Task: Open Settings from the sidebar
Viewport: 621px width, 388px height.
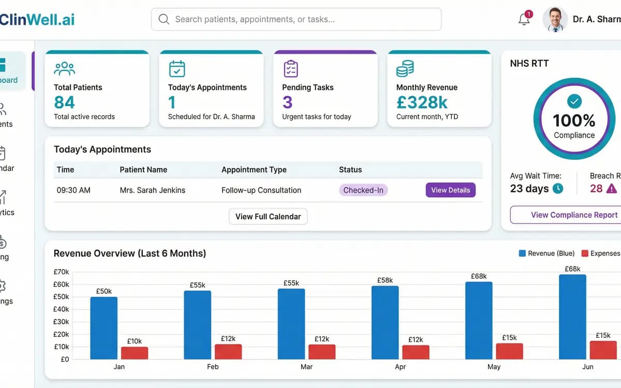Action: 5,292
